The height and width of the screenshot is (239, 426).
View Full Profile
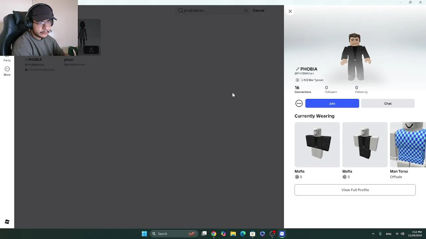(355, 190)
